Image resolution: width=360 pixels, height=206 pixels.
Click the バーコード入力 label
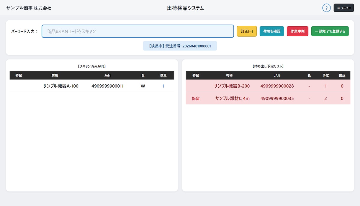(x=25, y=31)
